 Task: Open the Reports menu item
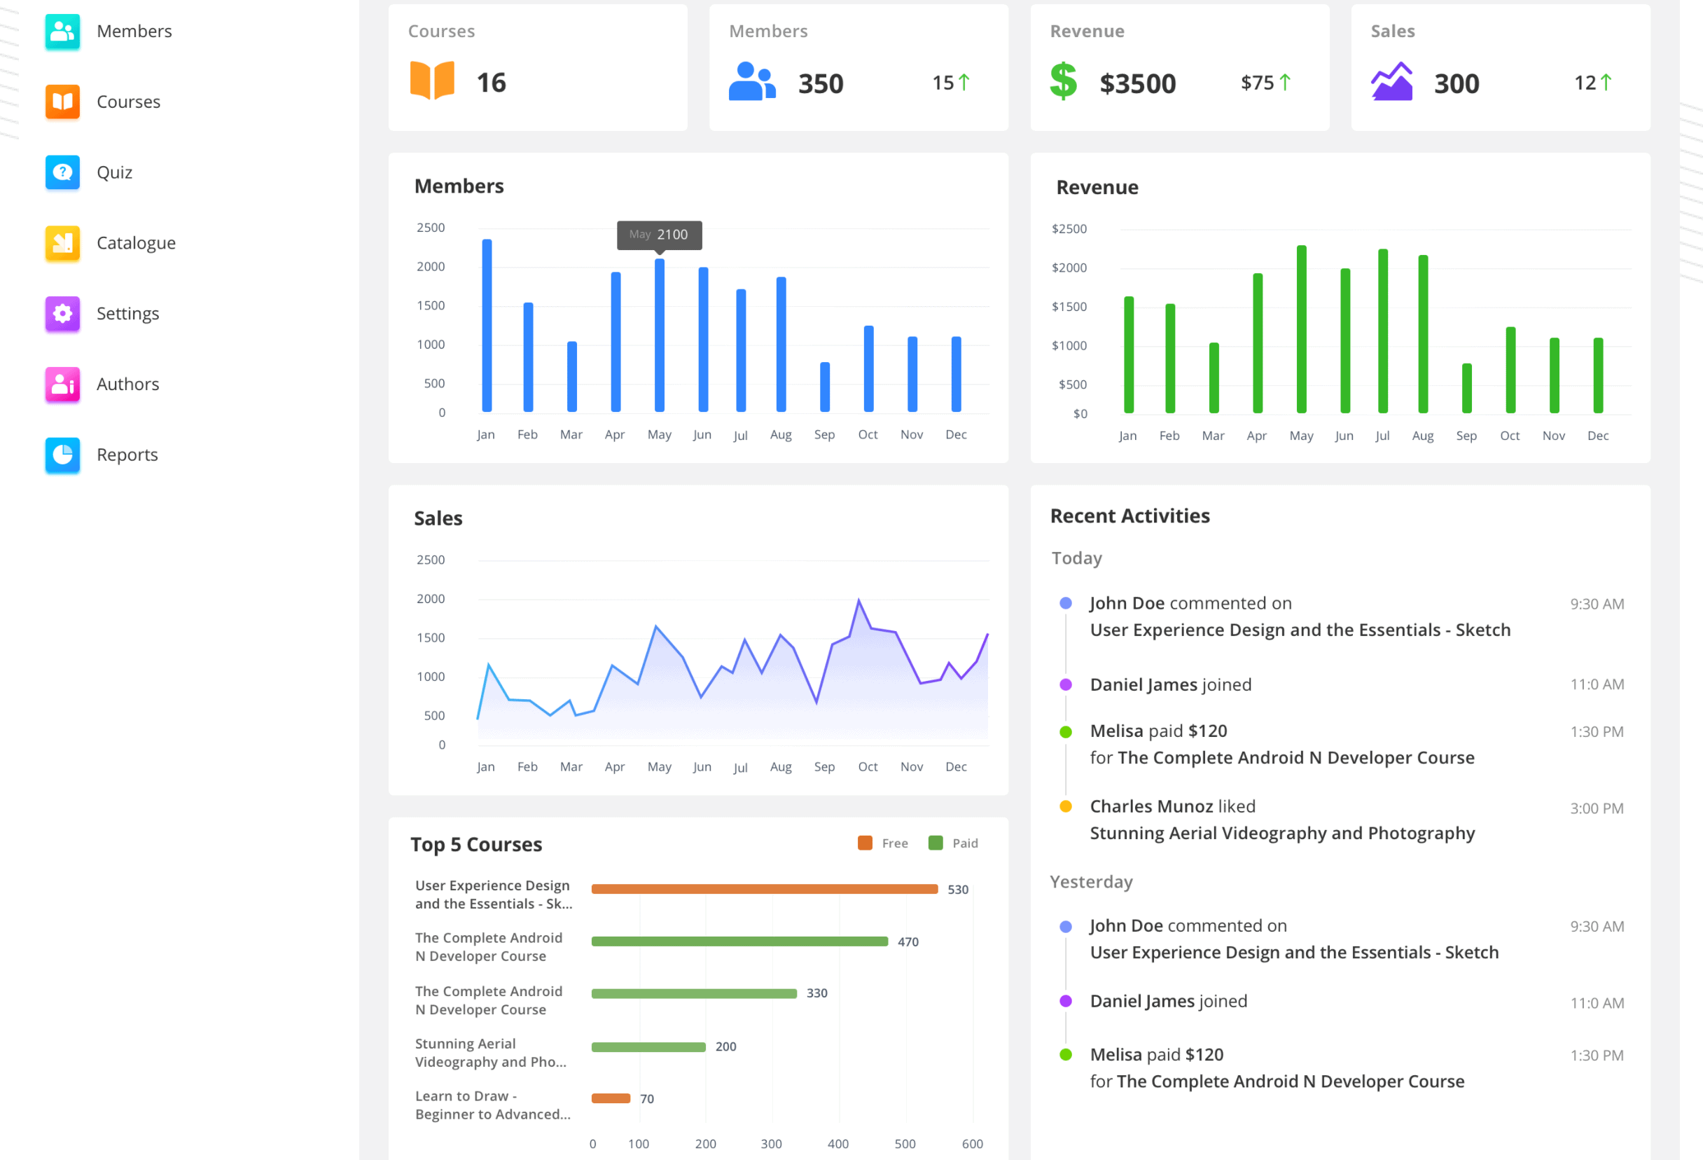[x=127, y=455]
